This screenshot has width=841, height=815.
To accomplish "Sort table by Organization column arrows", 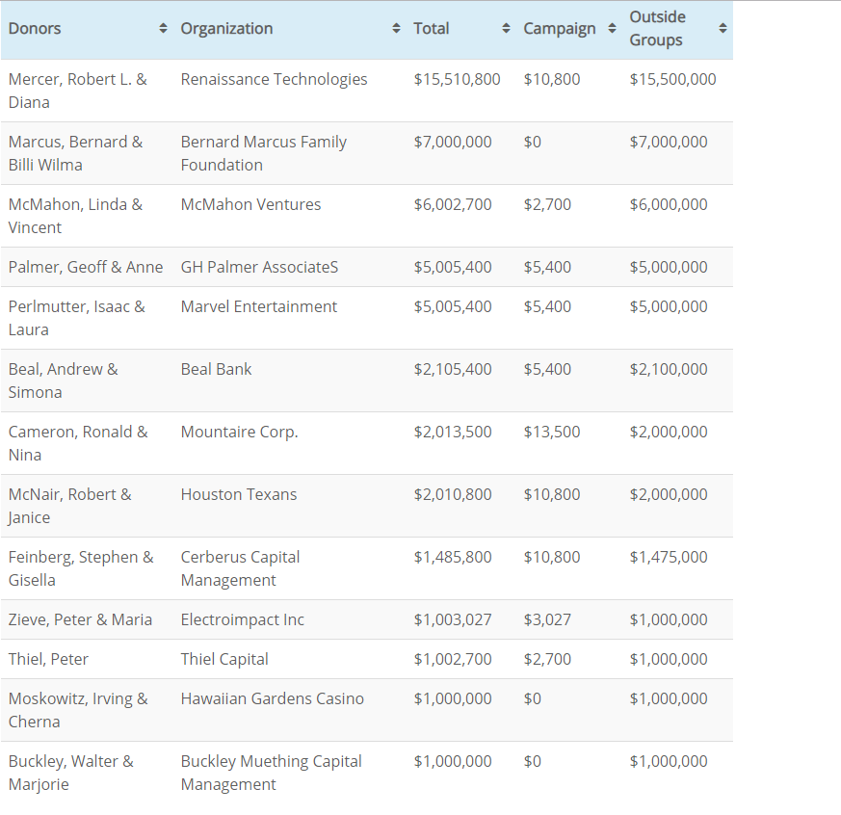I will [x=396, y=28].
